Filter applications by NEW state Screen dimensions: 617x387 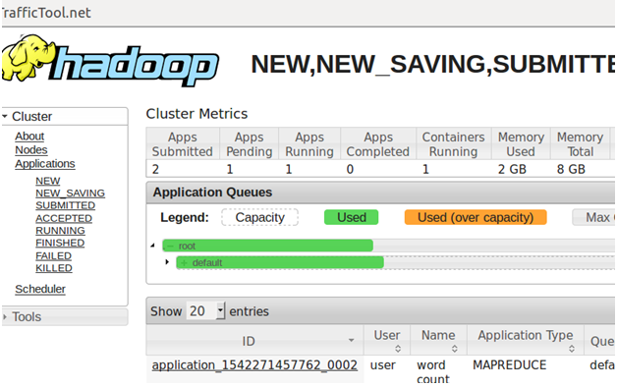point(47,181)
